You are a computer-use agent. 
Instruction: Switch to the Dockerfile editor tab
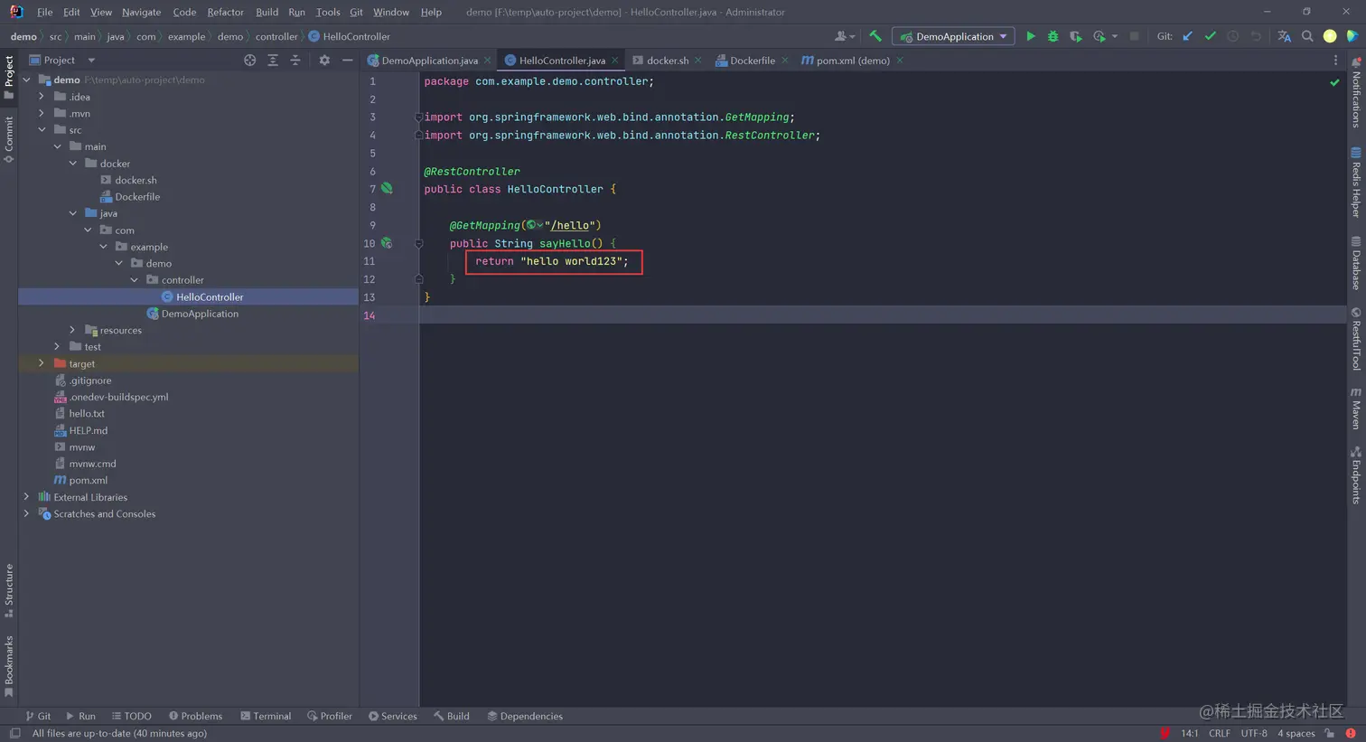pos(752,61)
